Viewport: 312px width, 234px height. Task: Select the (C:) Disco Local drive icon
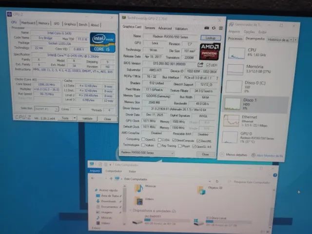coord(199,222)
